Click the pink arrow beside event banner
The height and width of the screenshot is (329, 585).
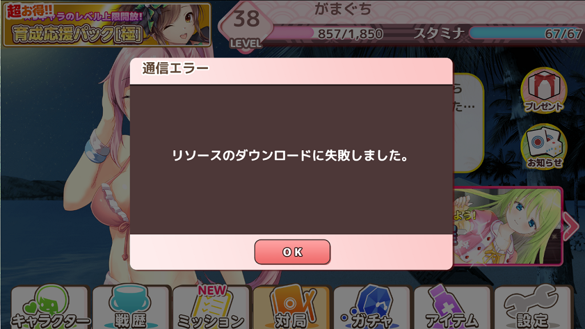point(571,226)
